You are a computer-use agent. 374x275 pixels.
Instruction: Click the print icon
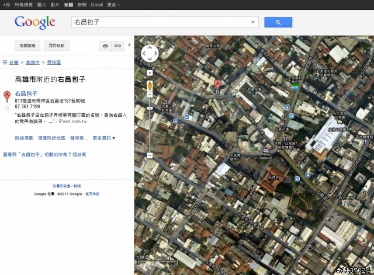105,46
